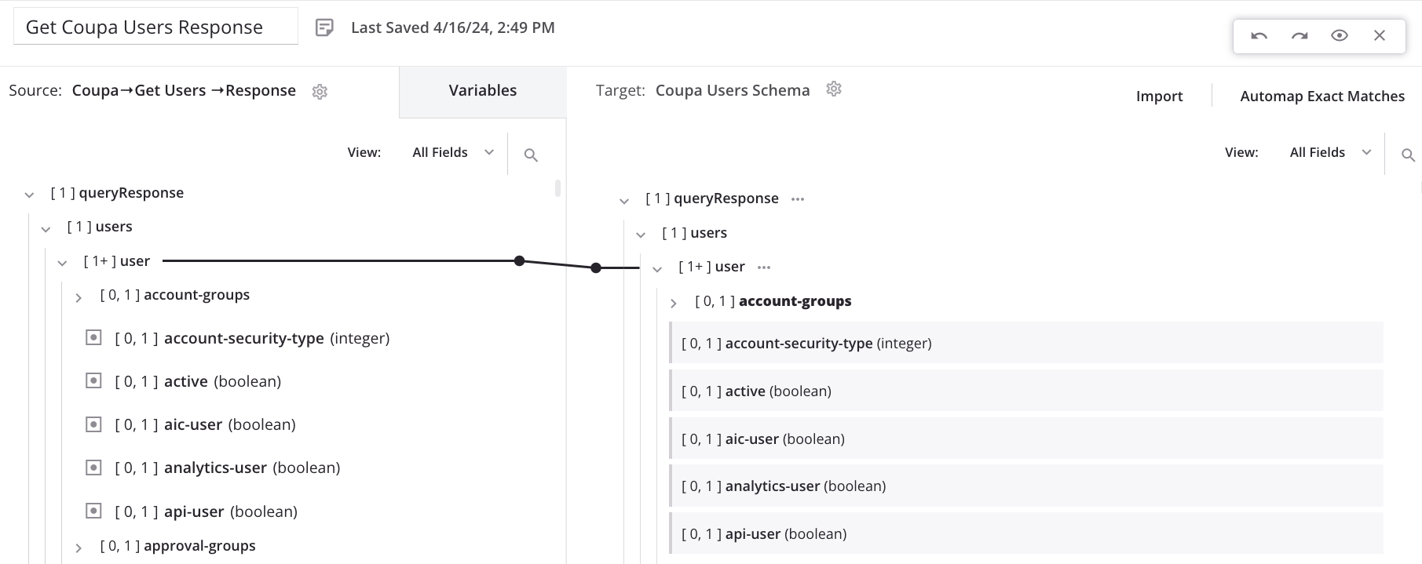The height and width of the screenshot is (564, 1422).
Task: Open the View All Fields dropdown on source
Action: [x=452, y=152]
